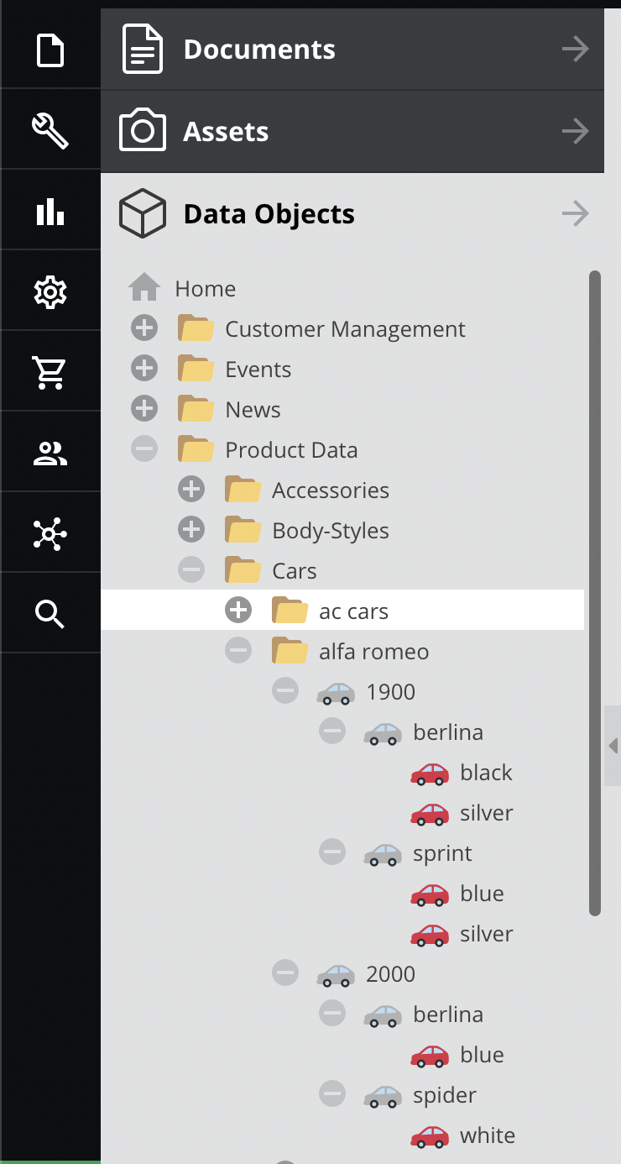This screenshot has width=621, height=1164.
Task: Open the magnifier Search sidebar icon
Action: tap(50, 615)
